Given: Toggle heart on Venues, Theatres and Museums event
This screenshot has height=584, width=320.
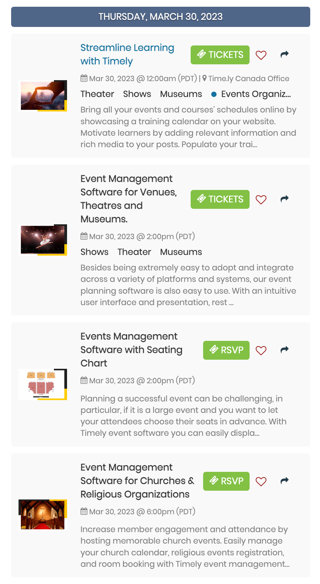Looking at the screenshot, I should point(261,199).
